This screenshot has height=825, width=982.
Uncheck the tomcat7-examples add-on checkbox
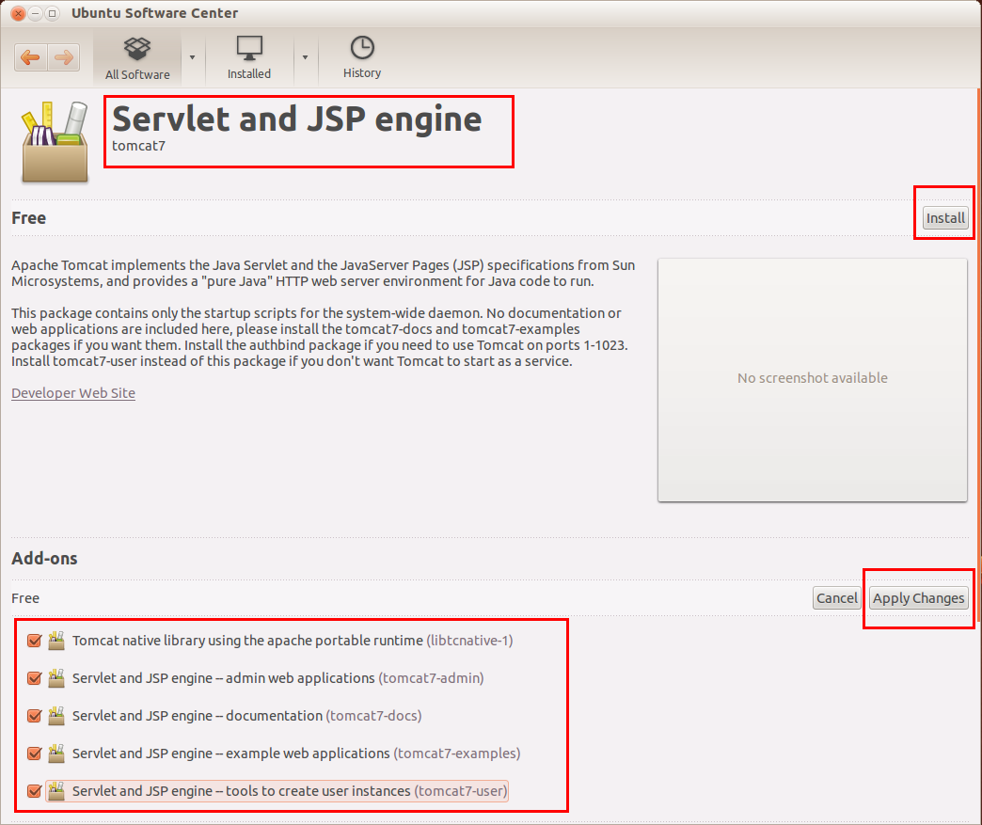(x=35, y=754)
